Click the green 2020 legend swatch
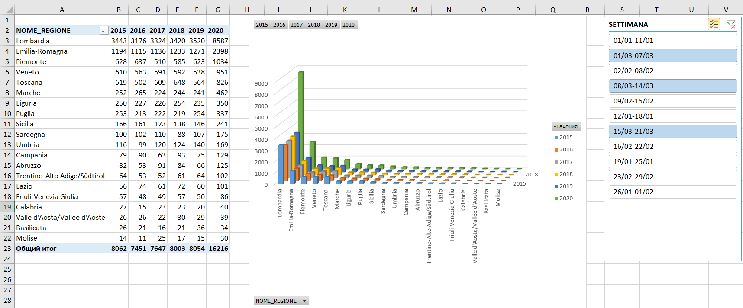Screen dimensions: 743x308 click(556, 199)
